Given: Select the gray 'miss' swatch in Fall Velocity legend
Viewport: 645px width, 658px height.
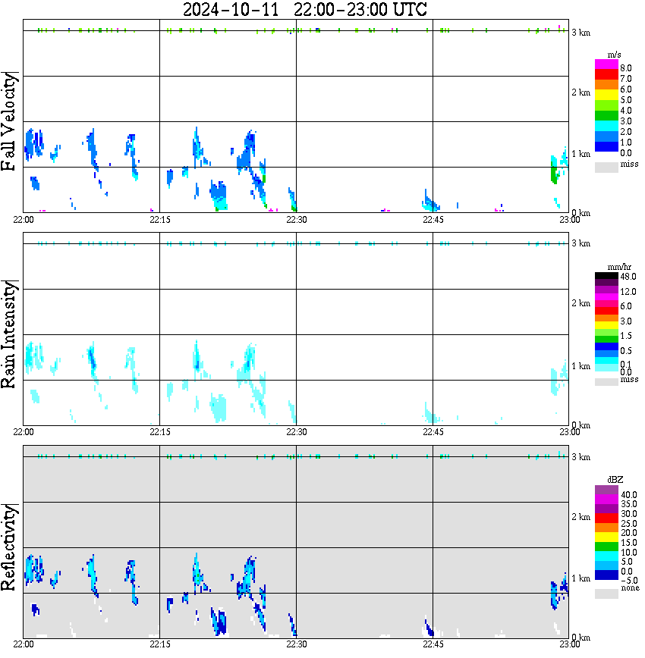Looking at the screenshot, I should pos(606,167).
